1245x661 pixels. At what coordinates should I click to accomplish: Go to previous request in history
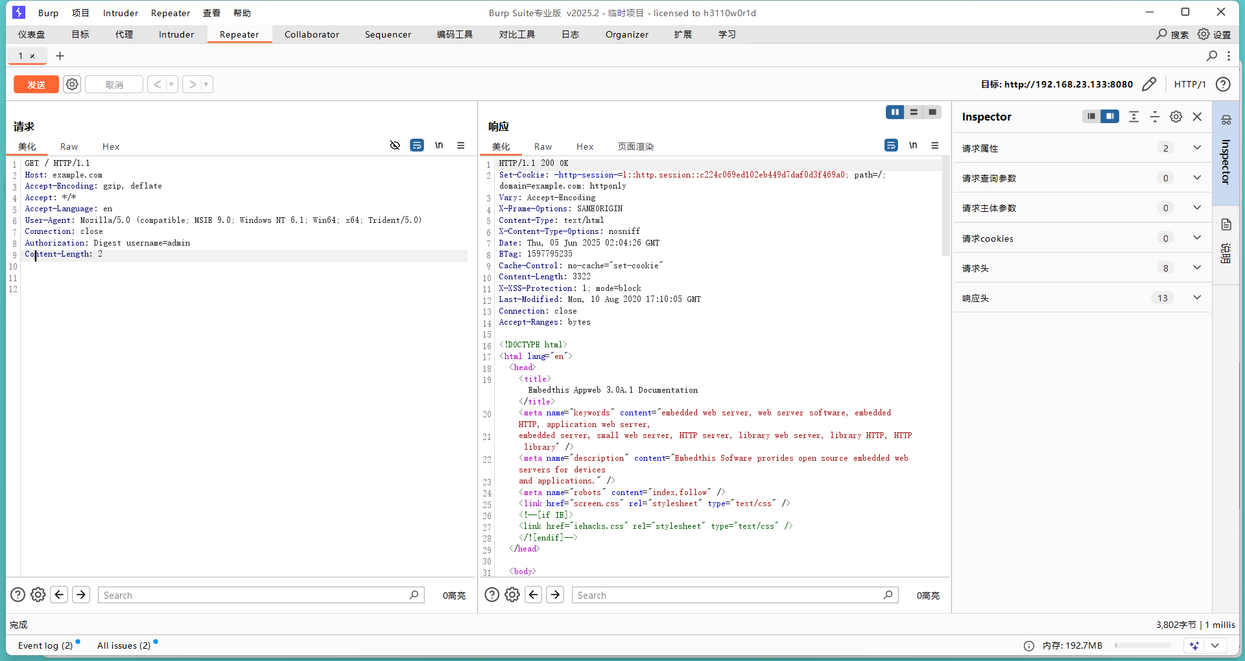click(x=158, y=84)
